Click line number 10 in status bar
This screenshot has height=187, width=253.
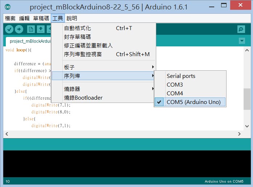coord(8,182)
